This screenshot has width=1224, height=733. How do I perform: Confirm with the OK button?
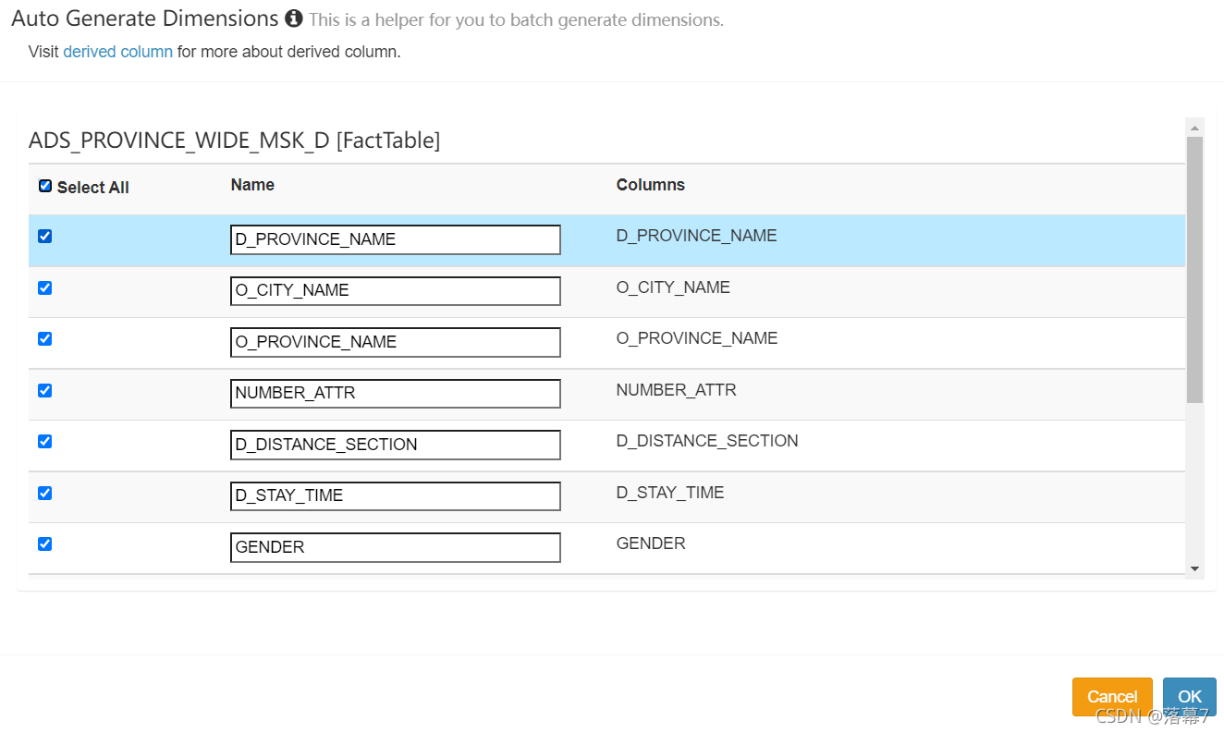coord(1190,697)
